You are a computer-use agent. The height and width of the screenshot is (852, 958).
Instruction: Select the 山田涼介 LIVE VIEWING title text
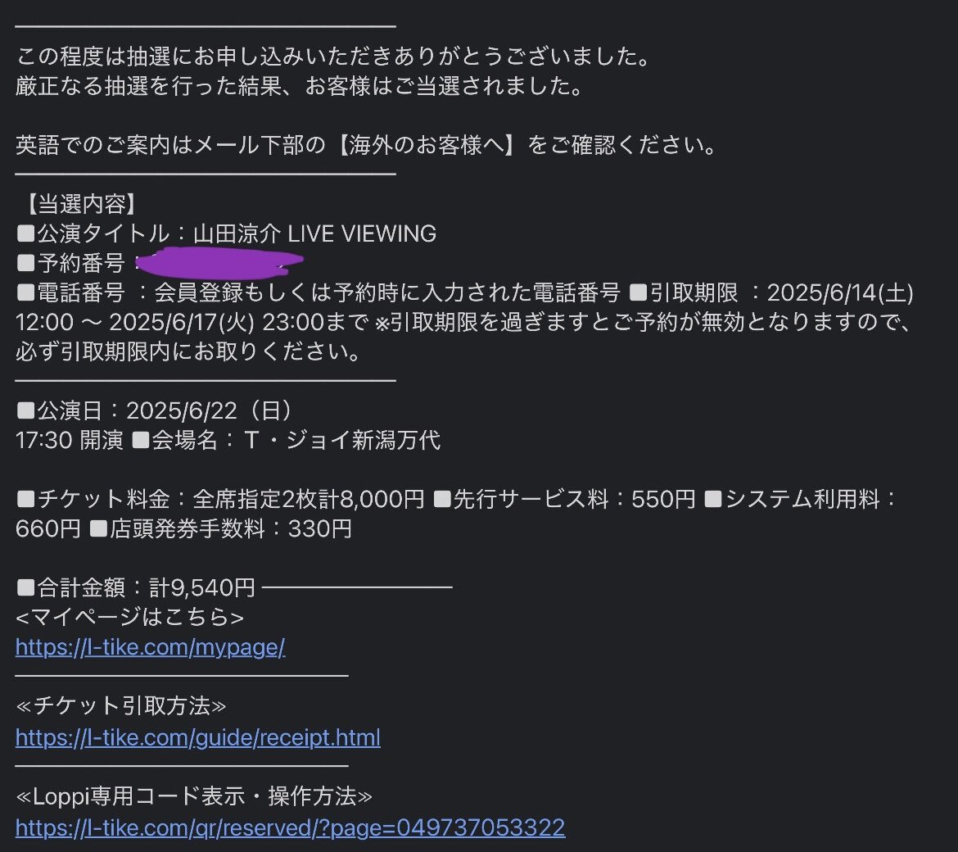(314, 233)
